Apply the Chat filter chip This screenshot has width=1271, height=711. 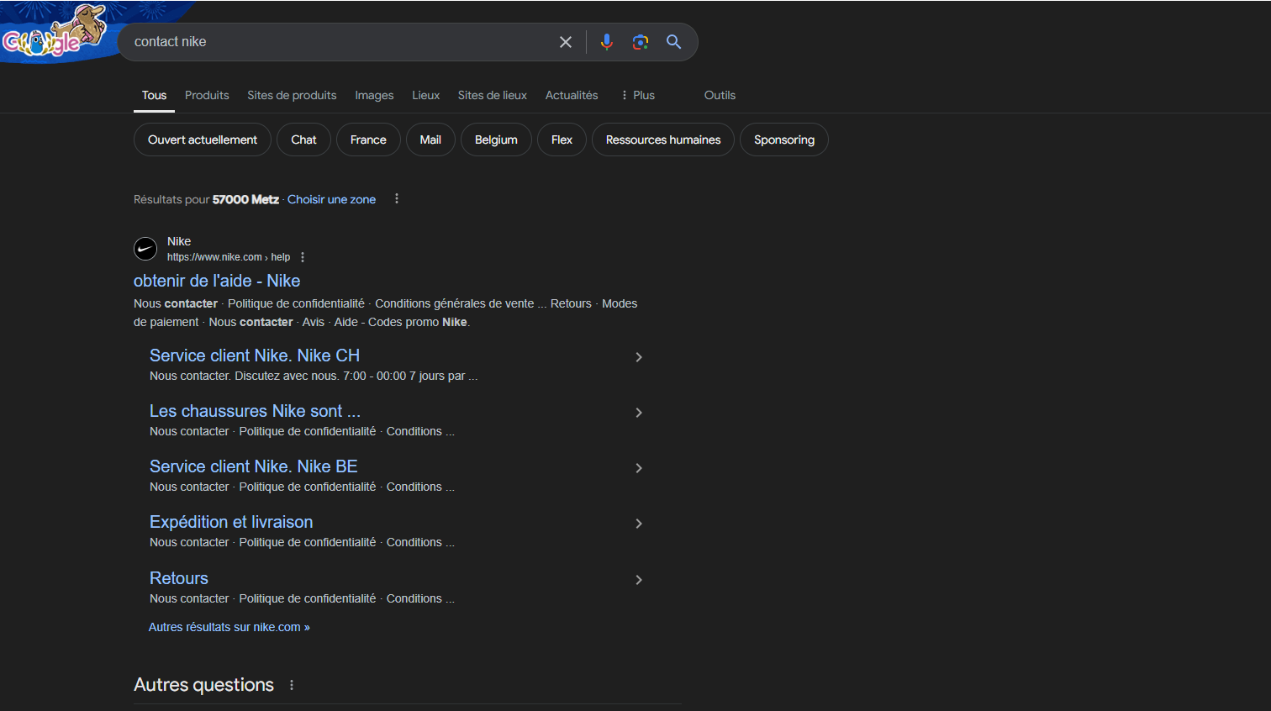pyautogui.click(x=303, y=140)
